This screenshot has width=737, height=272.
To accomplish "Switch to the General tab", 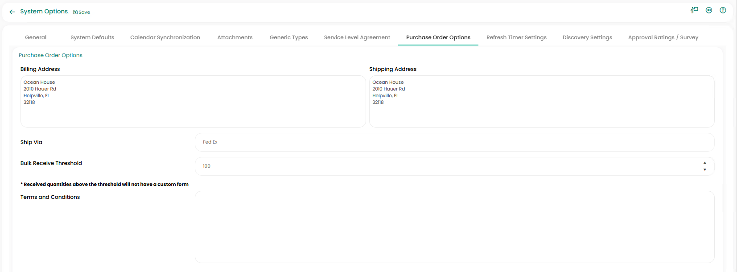I will tap(36, 37).
